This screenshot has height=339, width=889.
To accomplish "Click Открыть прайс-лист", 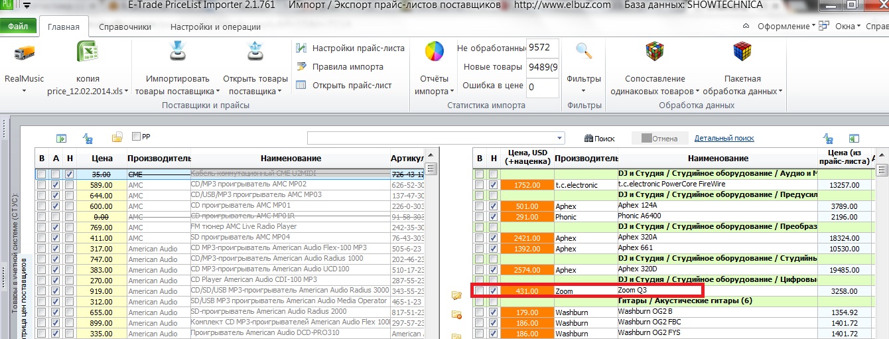I will click(344, 85).
